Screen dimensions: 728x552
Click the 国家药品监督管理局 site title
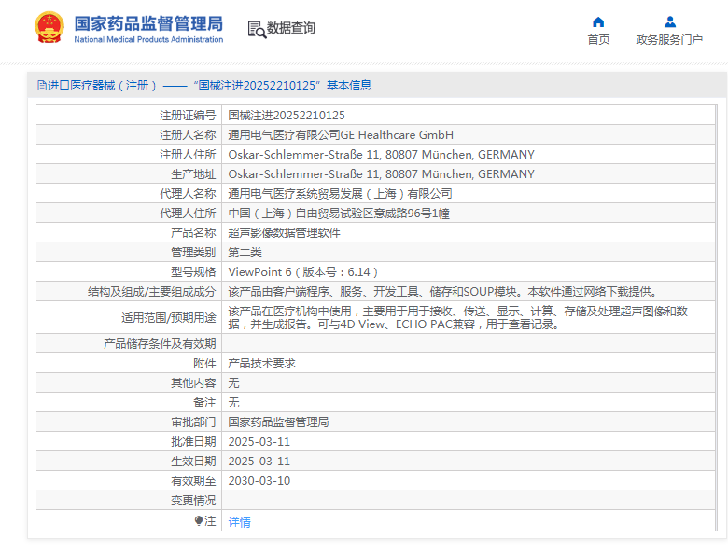[x=148, y=22]
